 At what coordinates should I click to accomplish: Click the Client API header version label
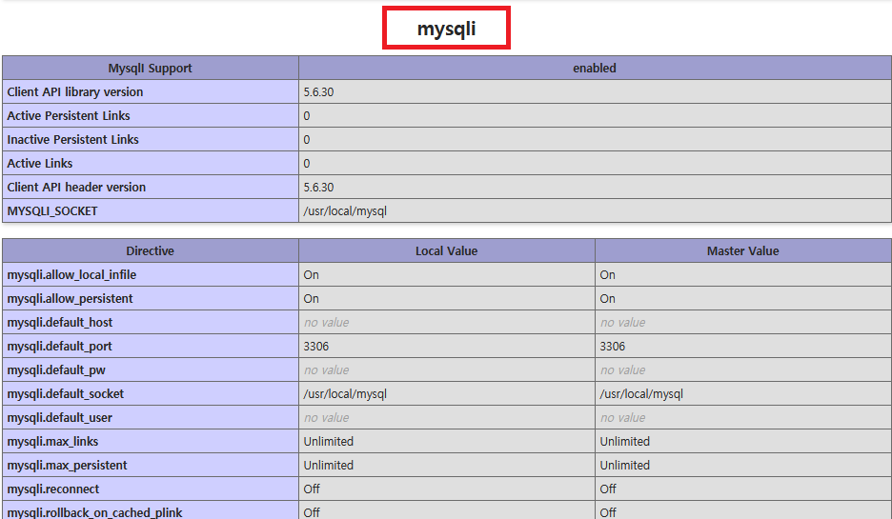(x=76, y=188)
